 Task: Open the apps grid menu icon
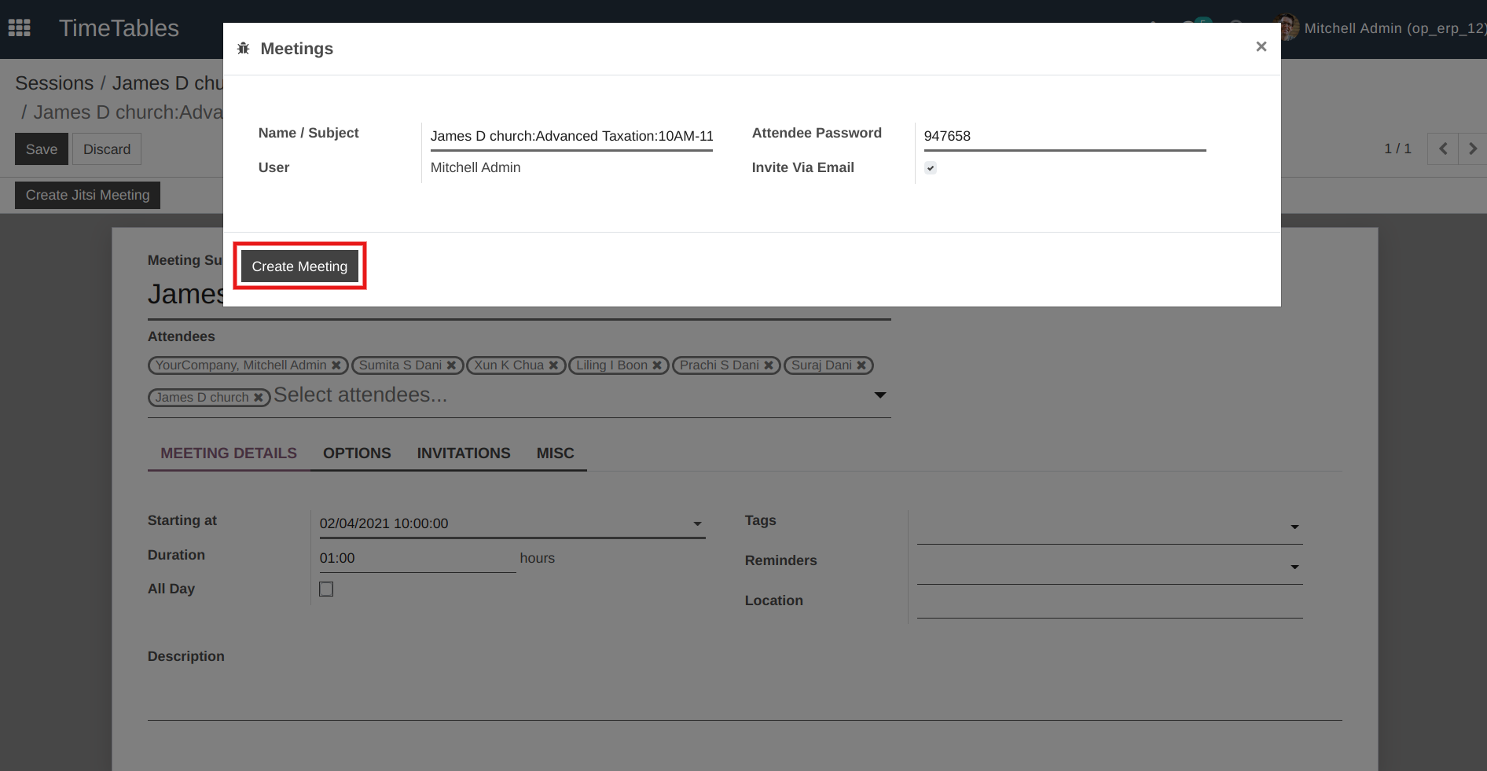(x=19, y=28)
